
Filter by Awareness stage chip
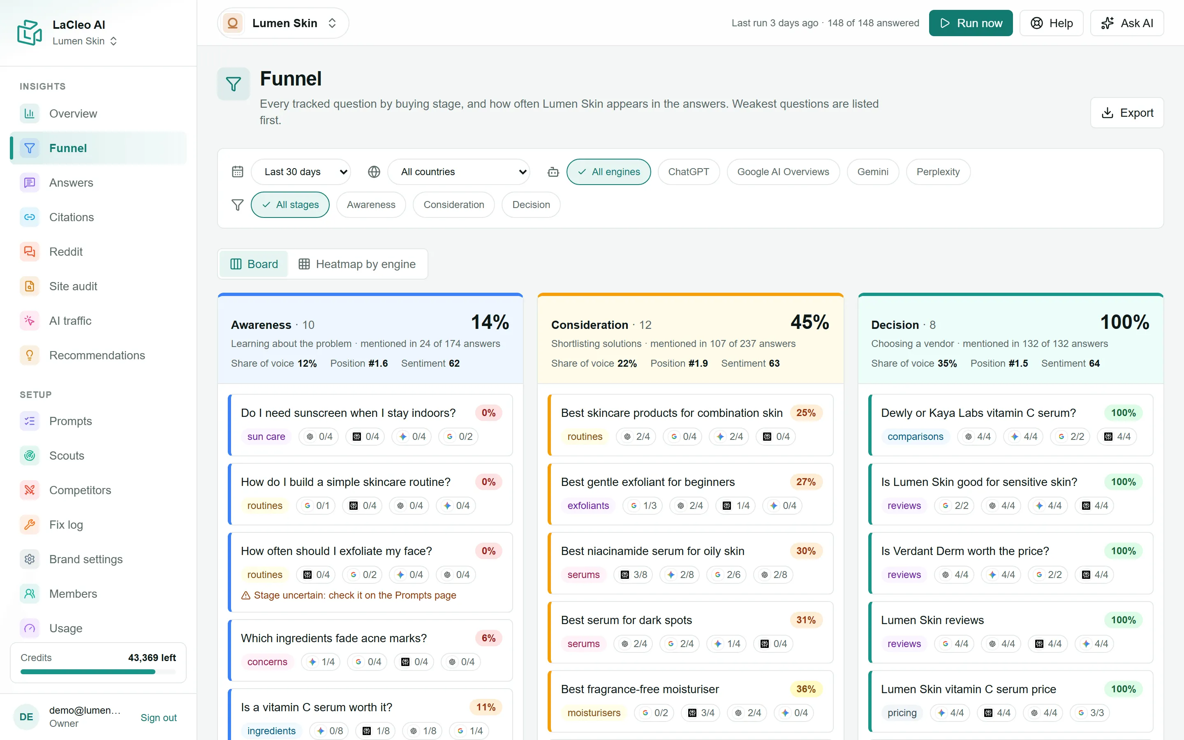coord(371,205)
